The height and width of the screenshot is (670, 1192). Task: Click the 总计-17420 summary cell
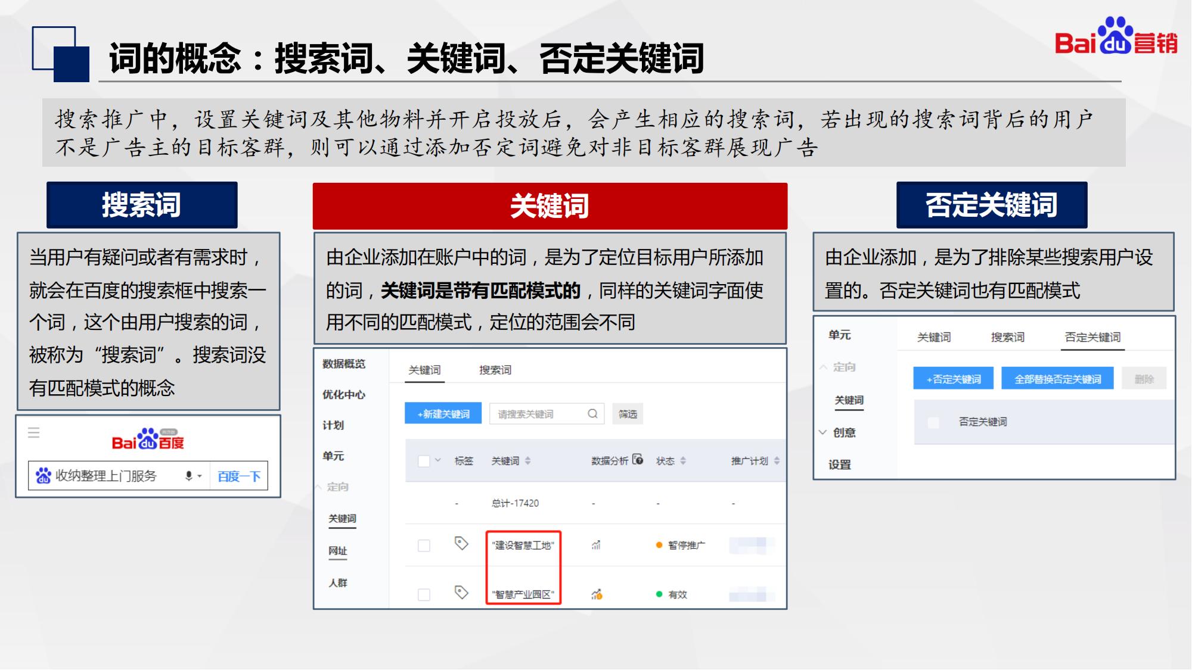[x=515, y=503]
